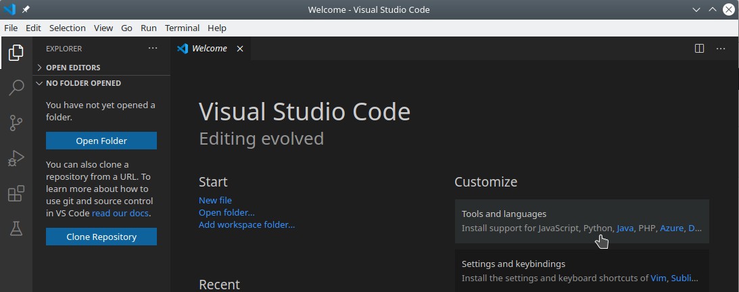The width and height of the screenshot is (739, 292).
Task: Open the Extensions view
Action: click(16, 193)
